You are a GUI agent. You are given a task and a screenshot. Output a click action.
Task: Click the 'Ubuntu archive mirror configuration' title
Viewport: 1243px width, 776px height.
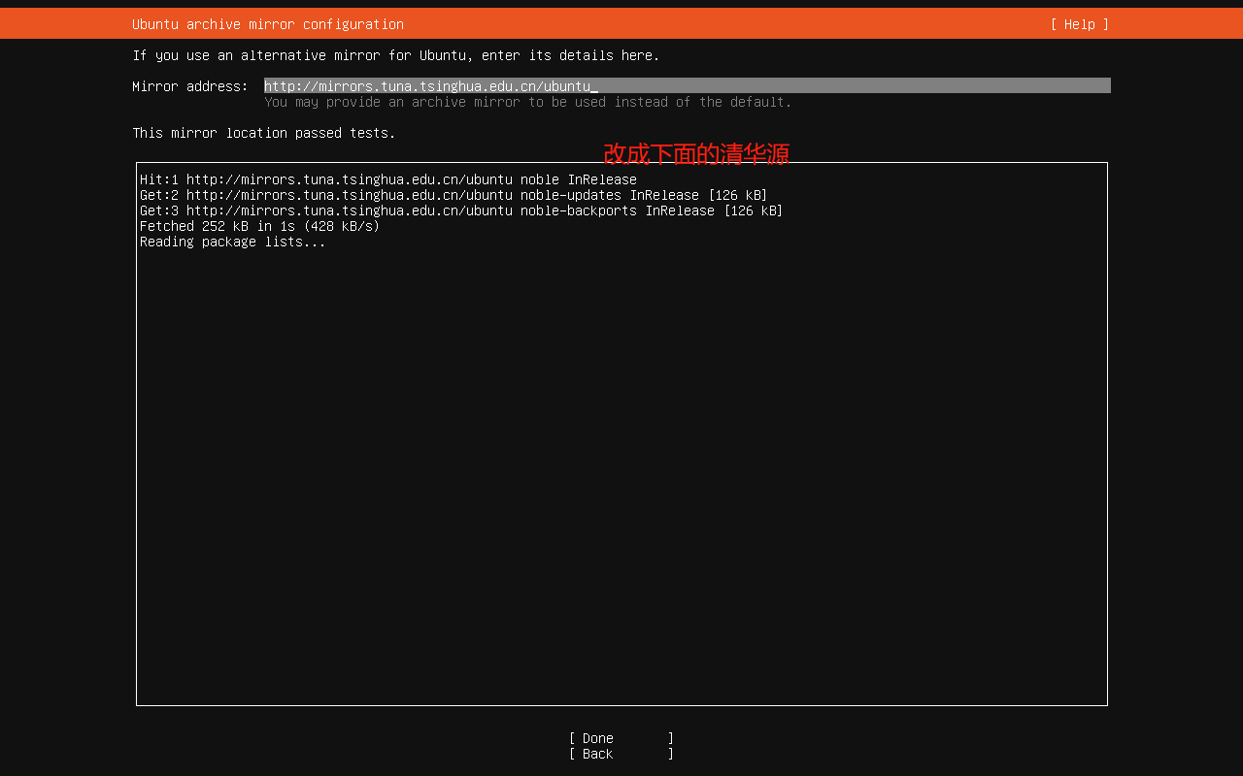tap(268, 24)
